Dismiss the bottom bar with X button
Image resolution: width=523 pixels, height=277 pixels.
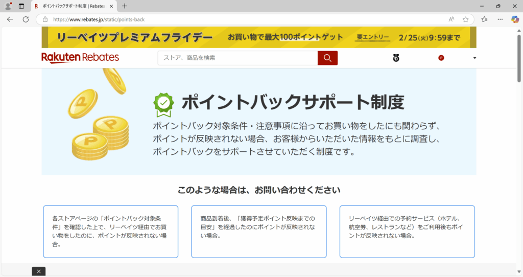coord(39,271)
